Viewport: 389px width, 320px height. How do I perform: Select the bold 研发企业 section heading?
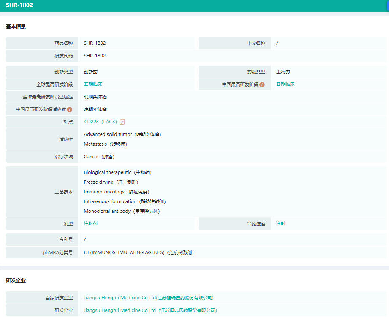click(16, 281)
